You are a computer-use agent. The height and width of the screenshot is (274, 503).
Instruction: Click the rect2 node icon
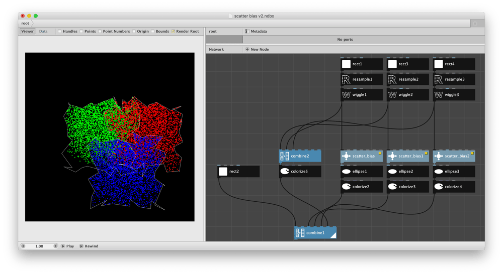tap(223, 172)
